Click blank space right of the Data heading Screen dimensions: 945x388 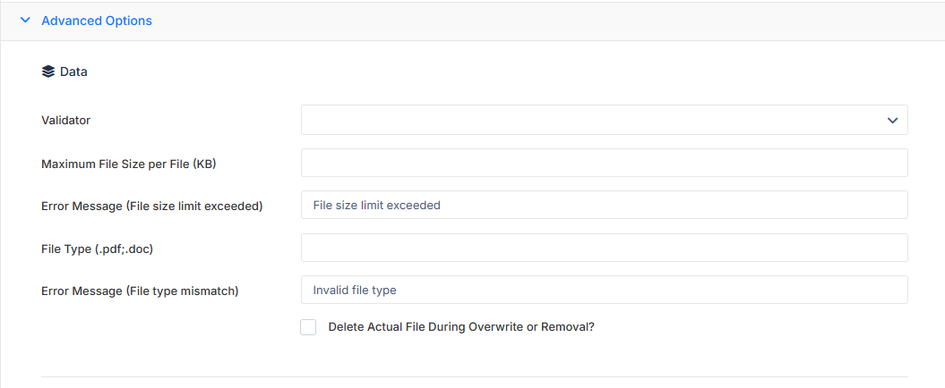point(482,72)
